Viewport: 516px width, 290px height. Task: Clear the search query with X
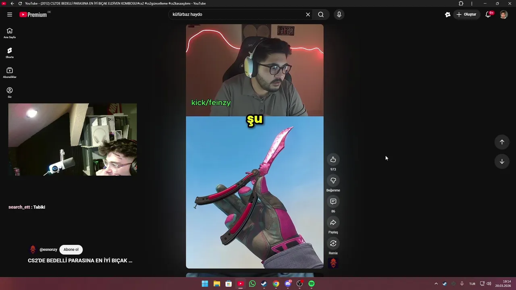tap(308, 14)
